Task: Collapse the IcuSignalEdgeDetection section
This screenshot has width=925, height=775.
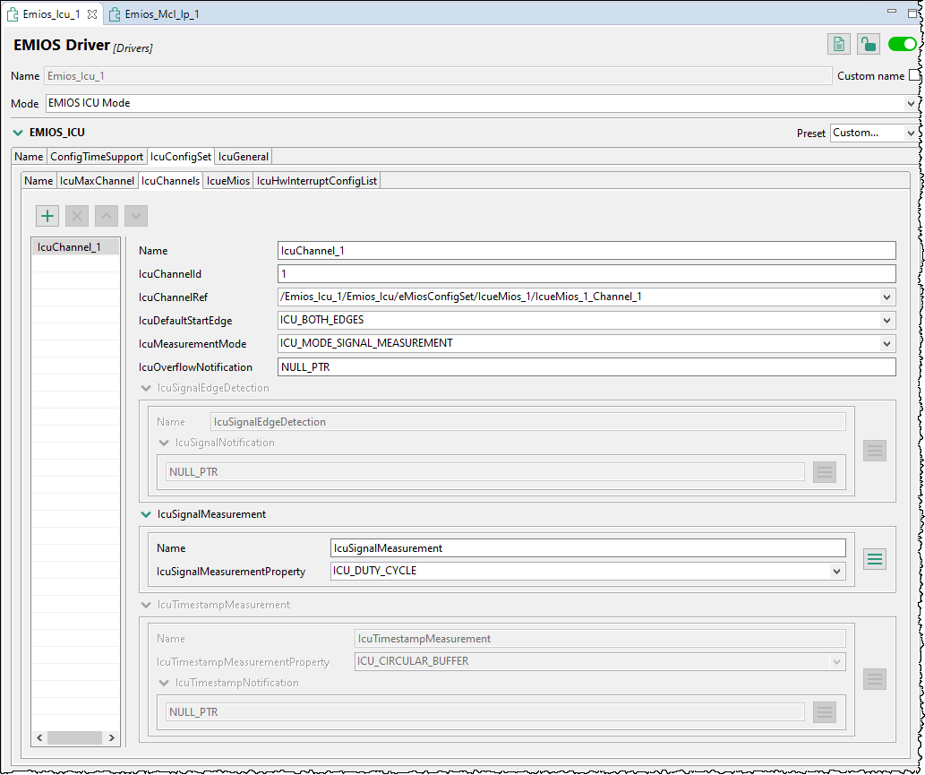Action: (x=146, y=388)
